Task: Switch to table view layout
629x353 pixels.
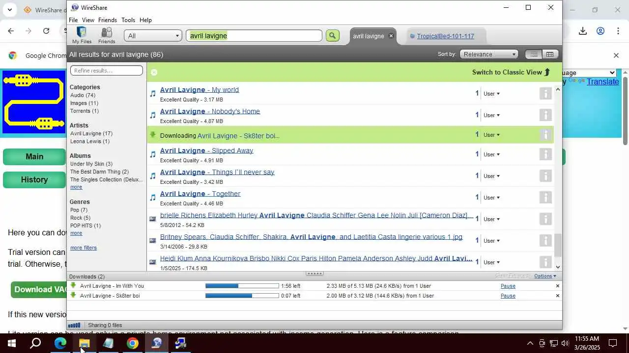Action: click(x=550, y=54)
